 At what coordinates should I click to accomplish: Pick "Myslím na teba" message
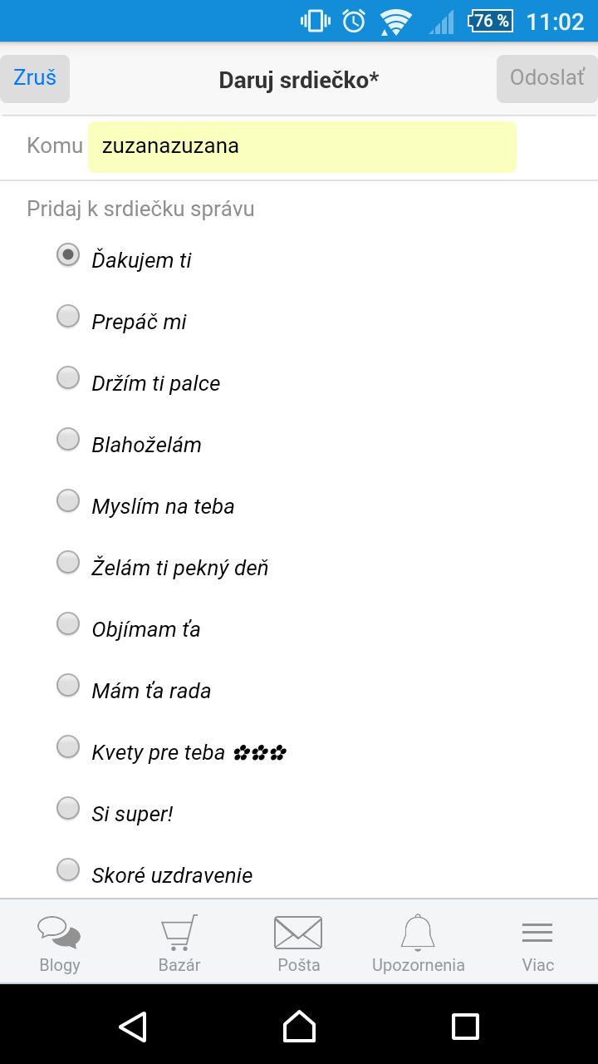click(x=68, y=500)
